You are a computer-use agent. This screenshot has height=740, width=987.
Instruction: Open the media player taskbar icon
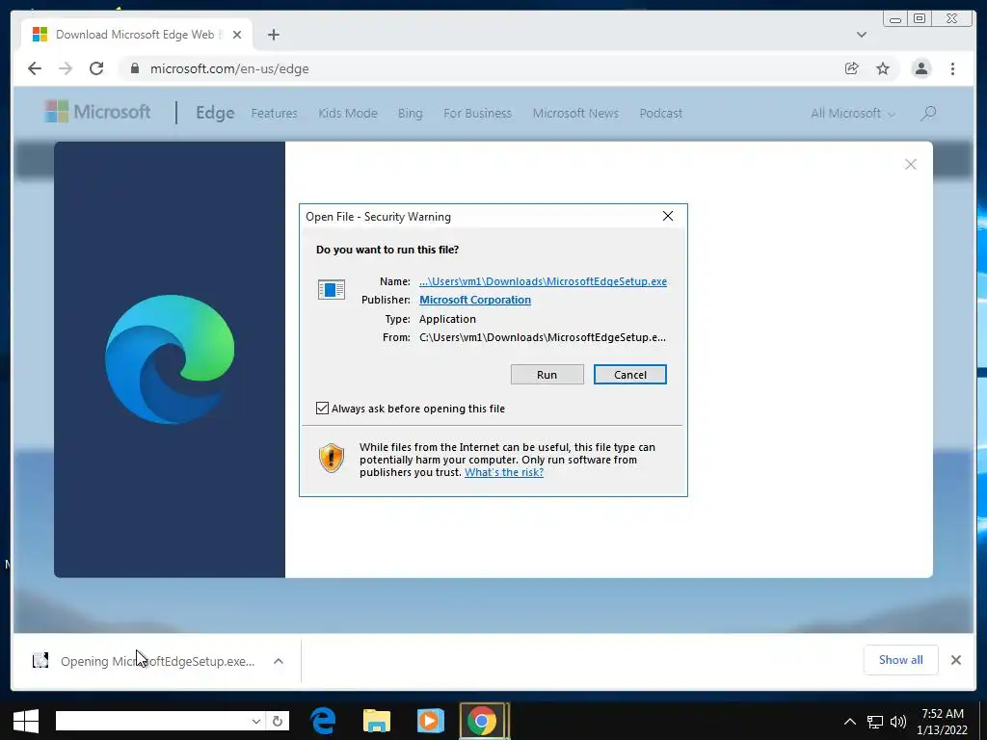pos(431,721)
